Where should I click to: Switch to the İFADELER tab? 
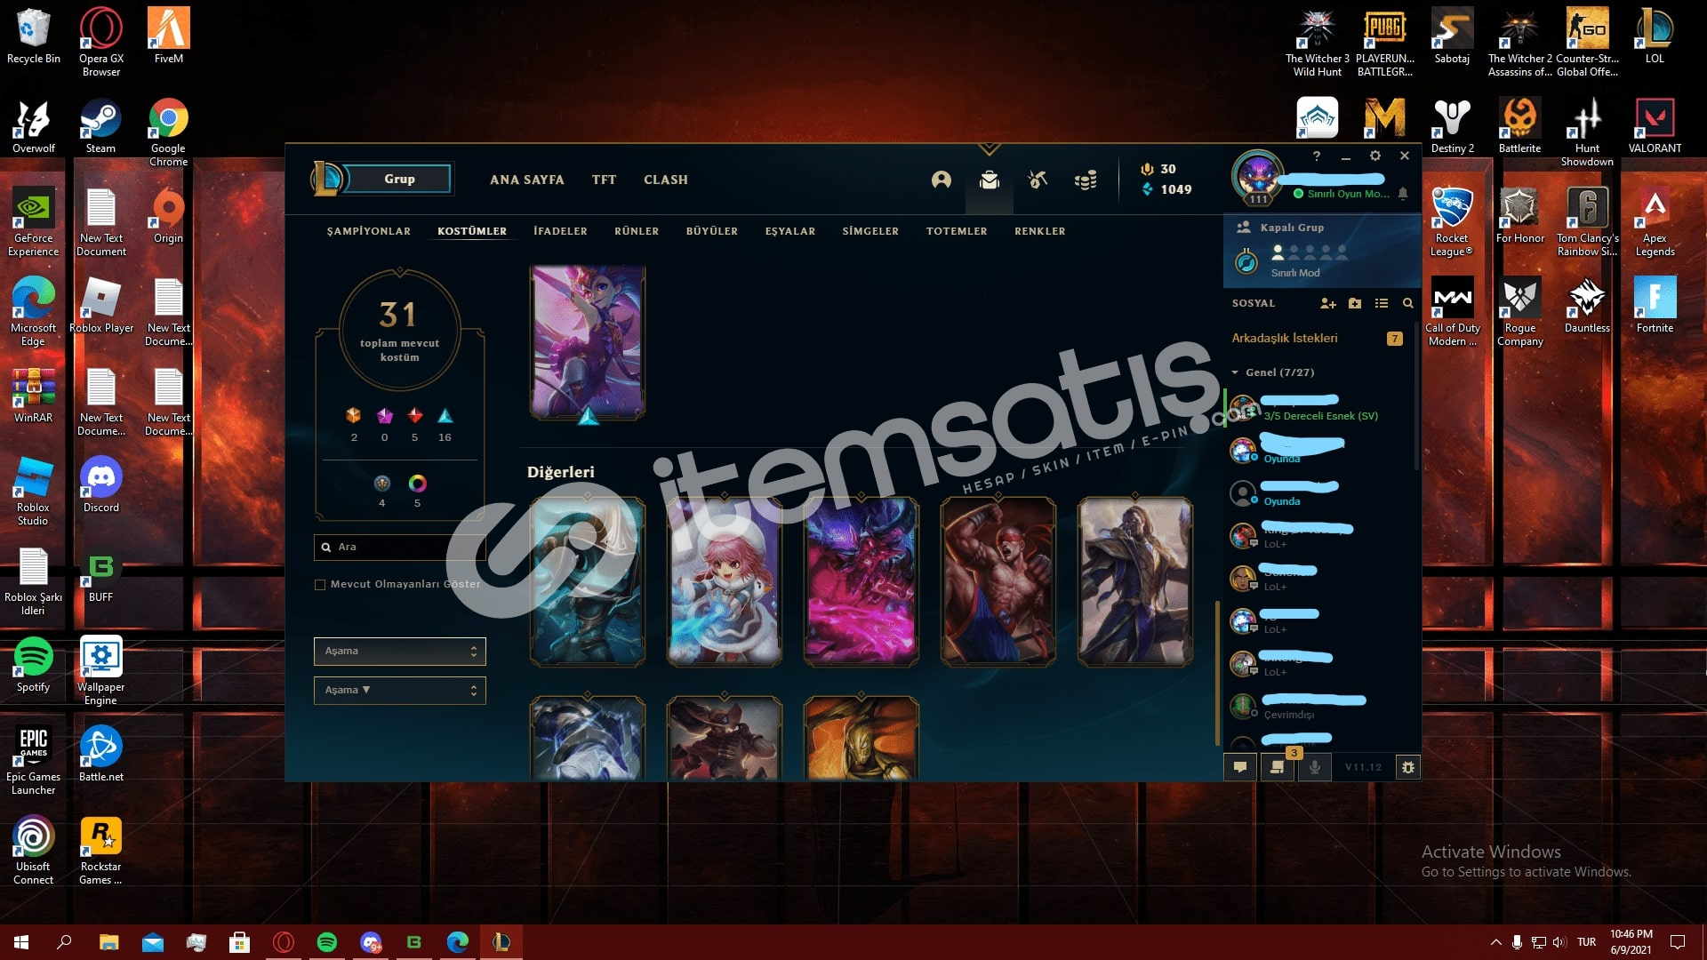(x=560, y=231)
